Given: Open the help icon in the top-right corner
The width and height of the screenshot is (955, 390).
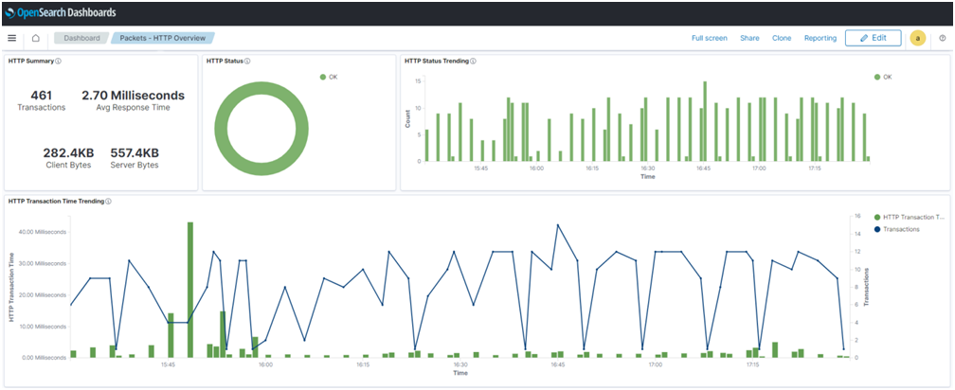Looking at the screenshot, I should coord(942,39).
